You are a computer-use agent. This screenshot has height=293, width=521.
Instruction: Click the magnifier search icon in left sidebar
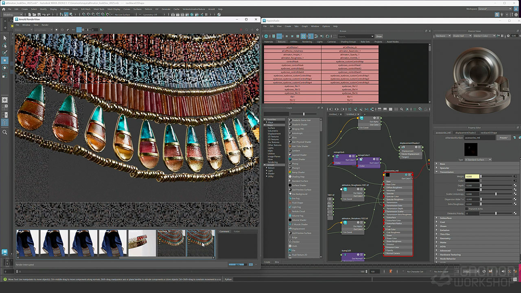tap(5, 132)
